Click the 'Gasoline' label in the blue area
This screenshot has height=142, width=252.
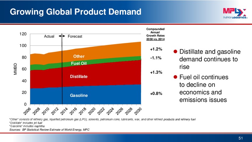tap(79, 96)
